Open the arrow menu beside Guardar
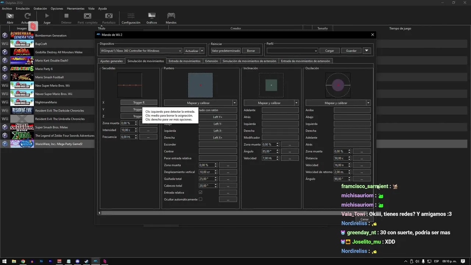The image size is (471, 265). [366, 51]
